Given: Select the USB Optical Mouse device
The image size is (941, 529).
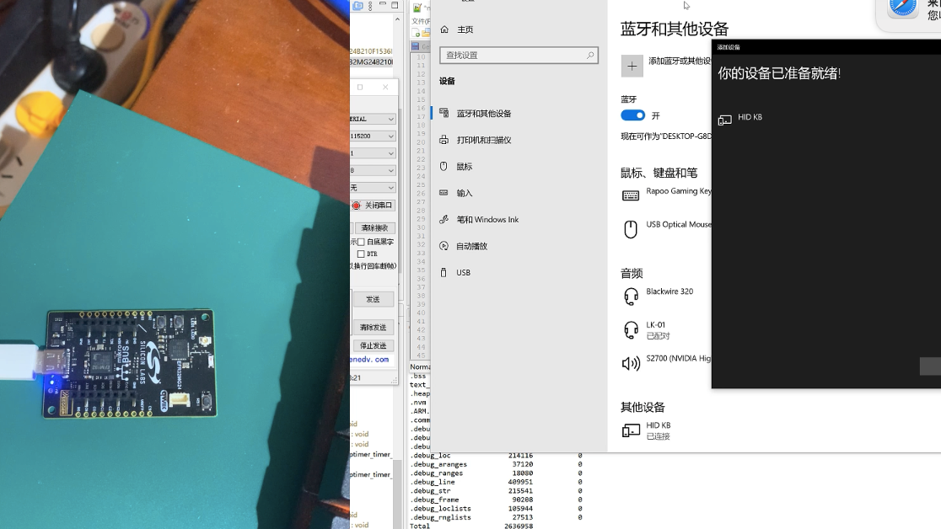Looking at the screenshot, I should (x=666, y=228).
